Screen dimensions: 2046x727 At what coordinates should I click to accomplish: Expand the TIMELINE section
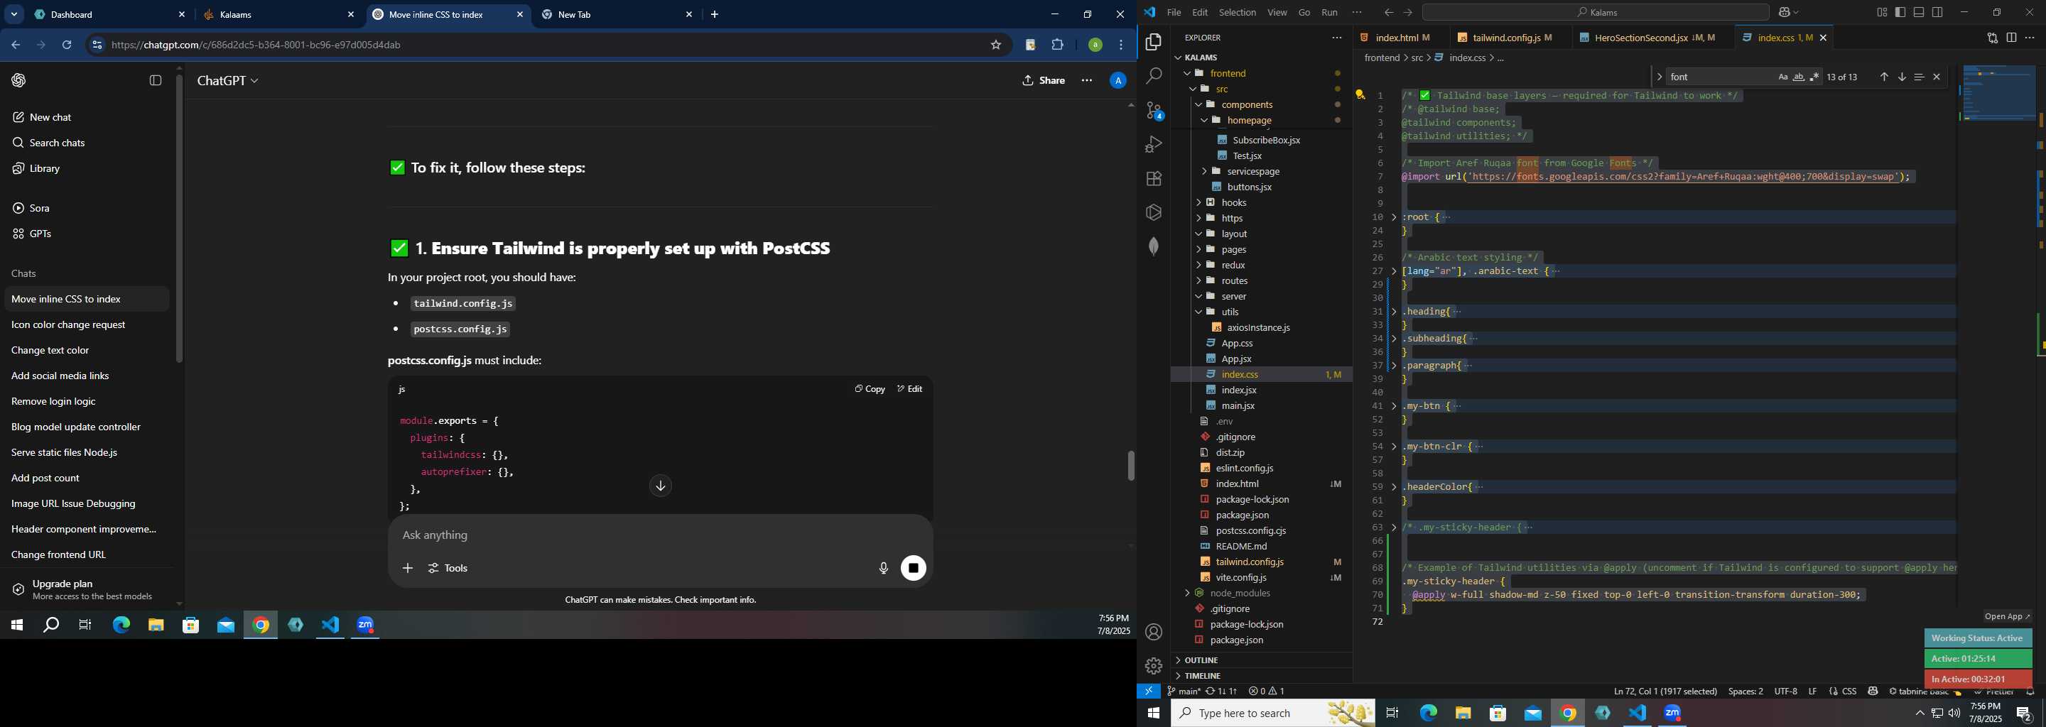pos(1202,676)
